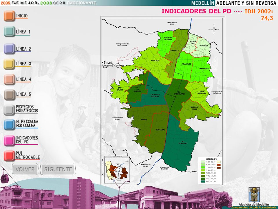This screenshot has width=278, height=209.
Task: Click the LA AMERICA label on map
Action: click(x=137, y=90)
